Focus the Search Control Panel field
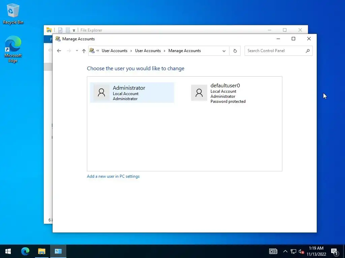The width and height of the screenshot is (345, 258). pos(279,51)
